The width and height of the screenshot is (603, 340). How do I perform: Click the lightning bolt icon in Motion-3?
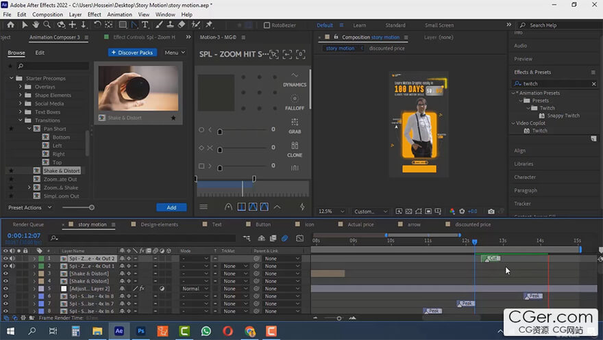click(x=302, y=207)
